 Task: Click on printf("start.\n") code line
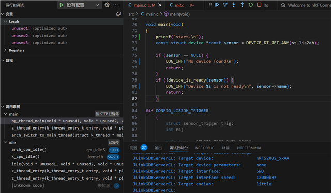click(179, 37)
